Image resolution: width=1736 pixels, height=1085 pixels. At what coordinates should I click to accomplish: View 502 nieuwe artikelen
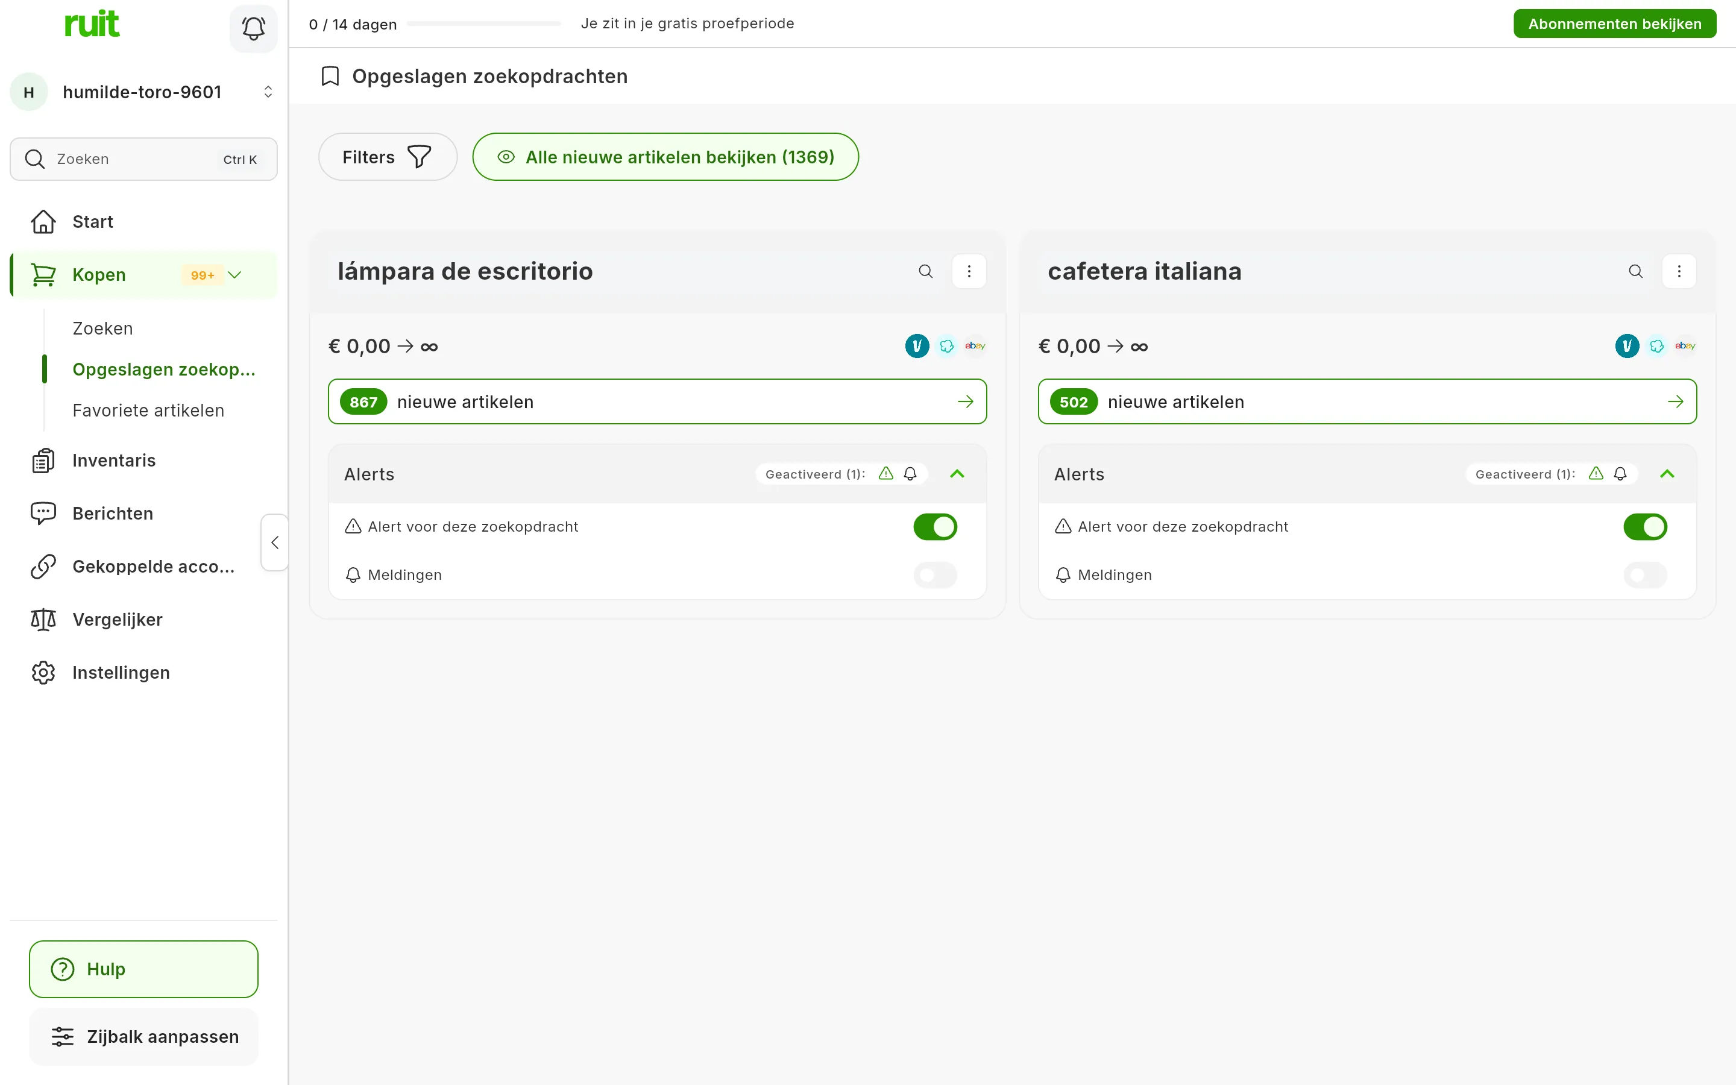[1367, 402]
